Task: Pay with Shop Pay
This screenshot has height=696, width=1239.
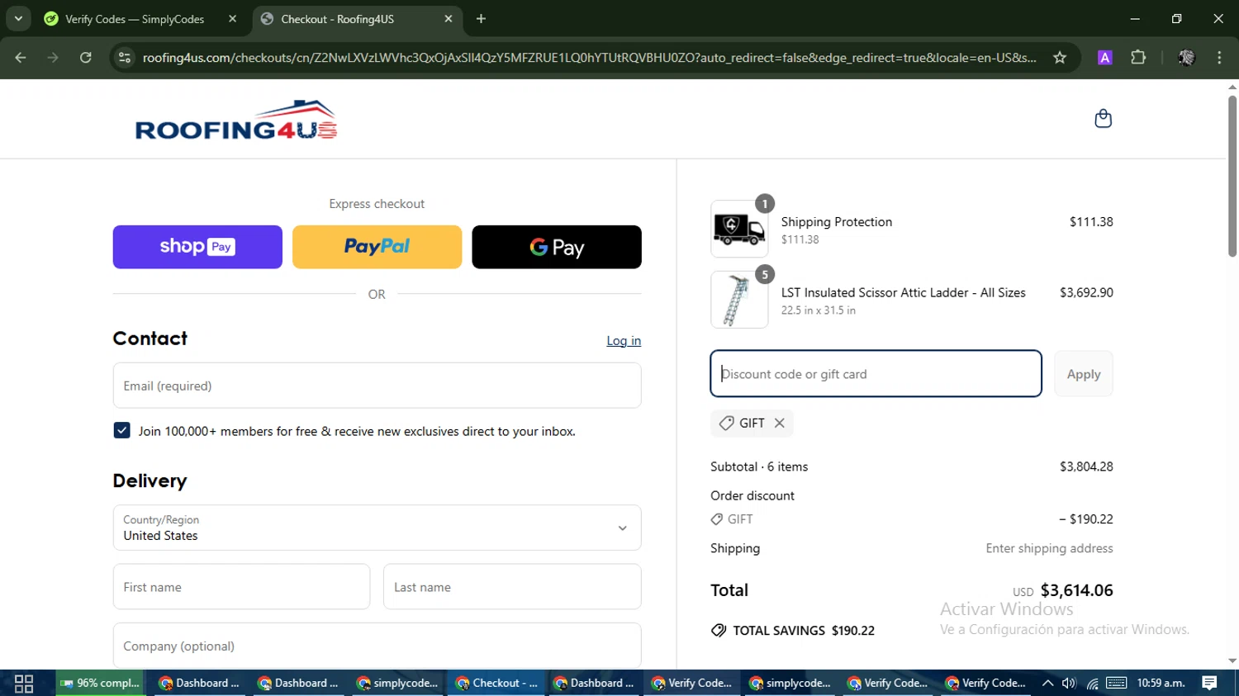Action: pos(197,247)
